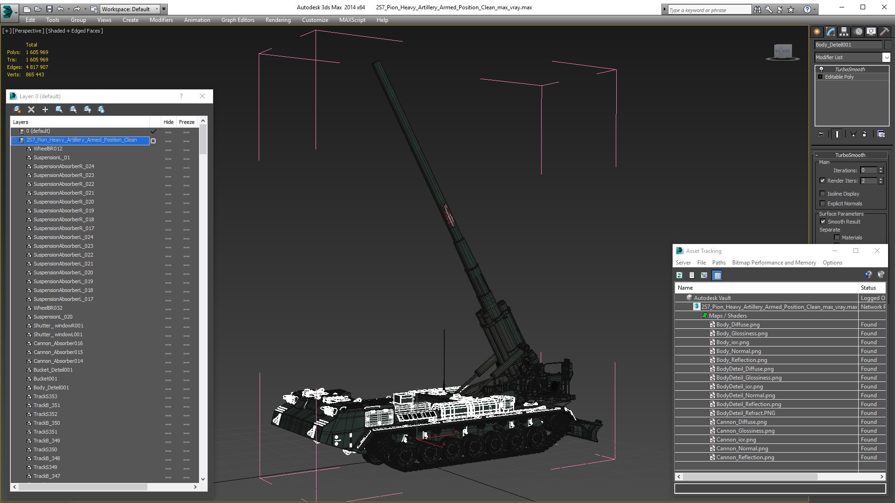Click the Pin Stack icon
895x503 pixels.
[x=821, y=134]
